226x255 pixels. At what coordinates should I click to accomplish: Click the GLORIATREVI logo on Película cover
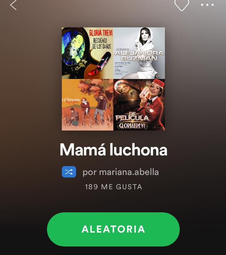131,126
